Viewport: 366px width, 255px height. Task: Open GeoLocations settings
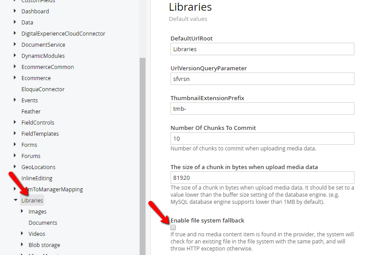tap(38, 167)
